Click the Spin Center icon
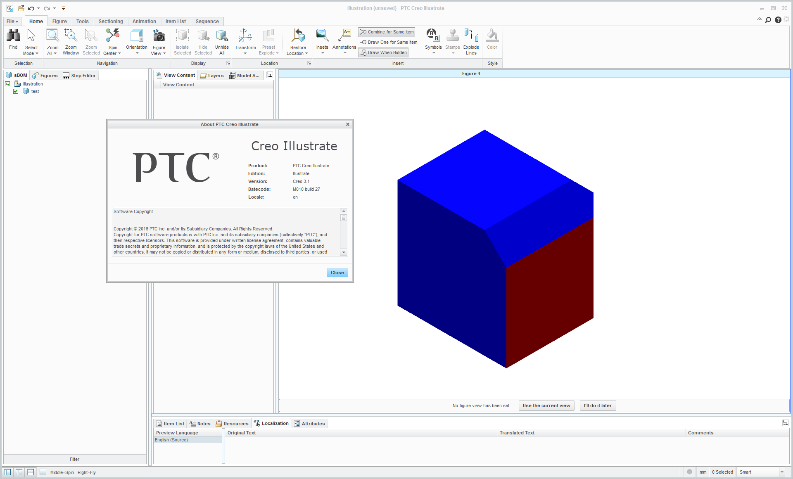793x479 pixels. click(112, 36)
